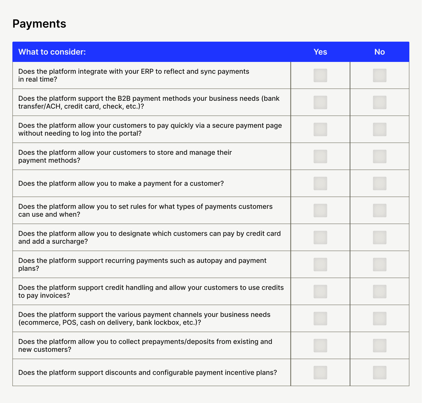Check No for ERP integration sync question

click(379, 75)
